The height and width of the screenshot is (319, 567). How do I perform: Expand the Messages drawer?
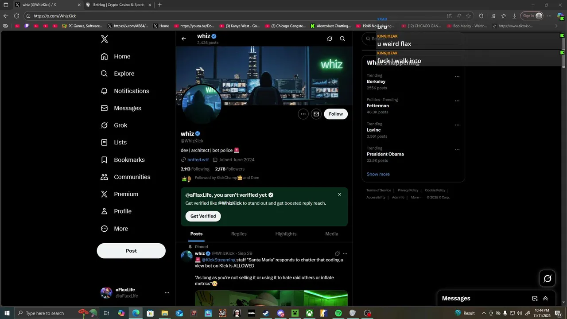(545, 299)
